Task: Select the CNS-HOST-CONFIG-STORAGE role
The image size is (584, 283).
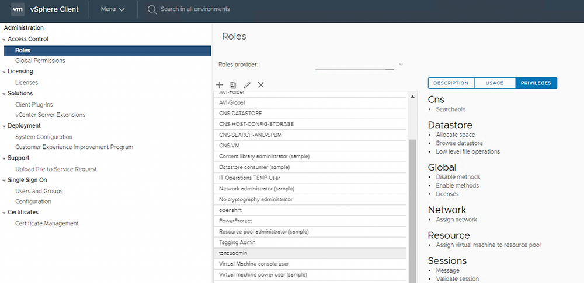Action: tap(310, 124)
